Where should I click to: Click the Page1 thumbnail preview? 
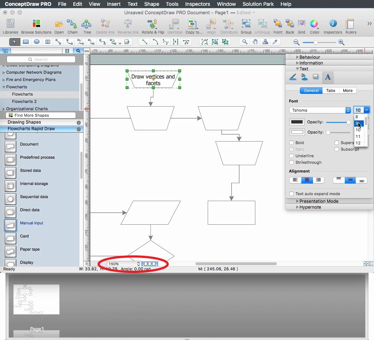36,299
